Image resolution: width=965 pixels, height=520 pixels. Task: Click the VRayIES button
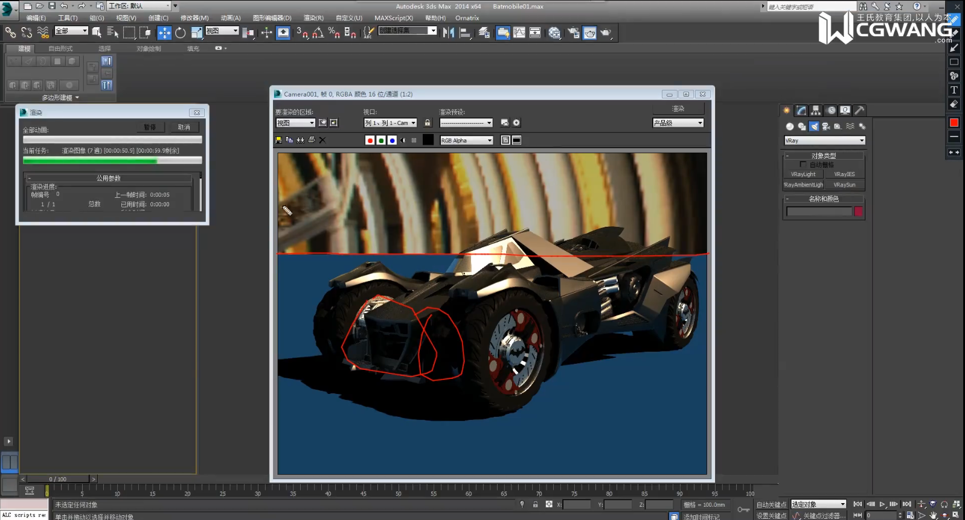(844, 174)
